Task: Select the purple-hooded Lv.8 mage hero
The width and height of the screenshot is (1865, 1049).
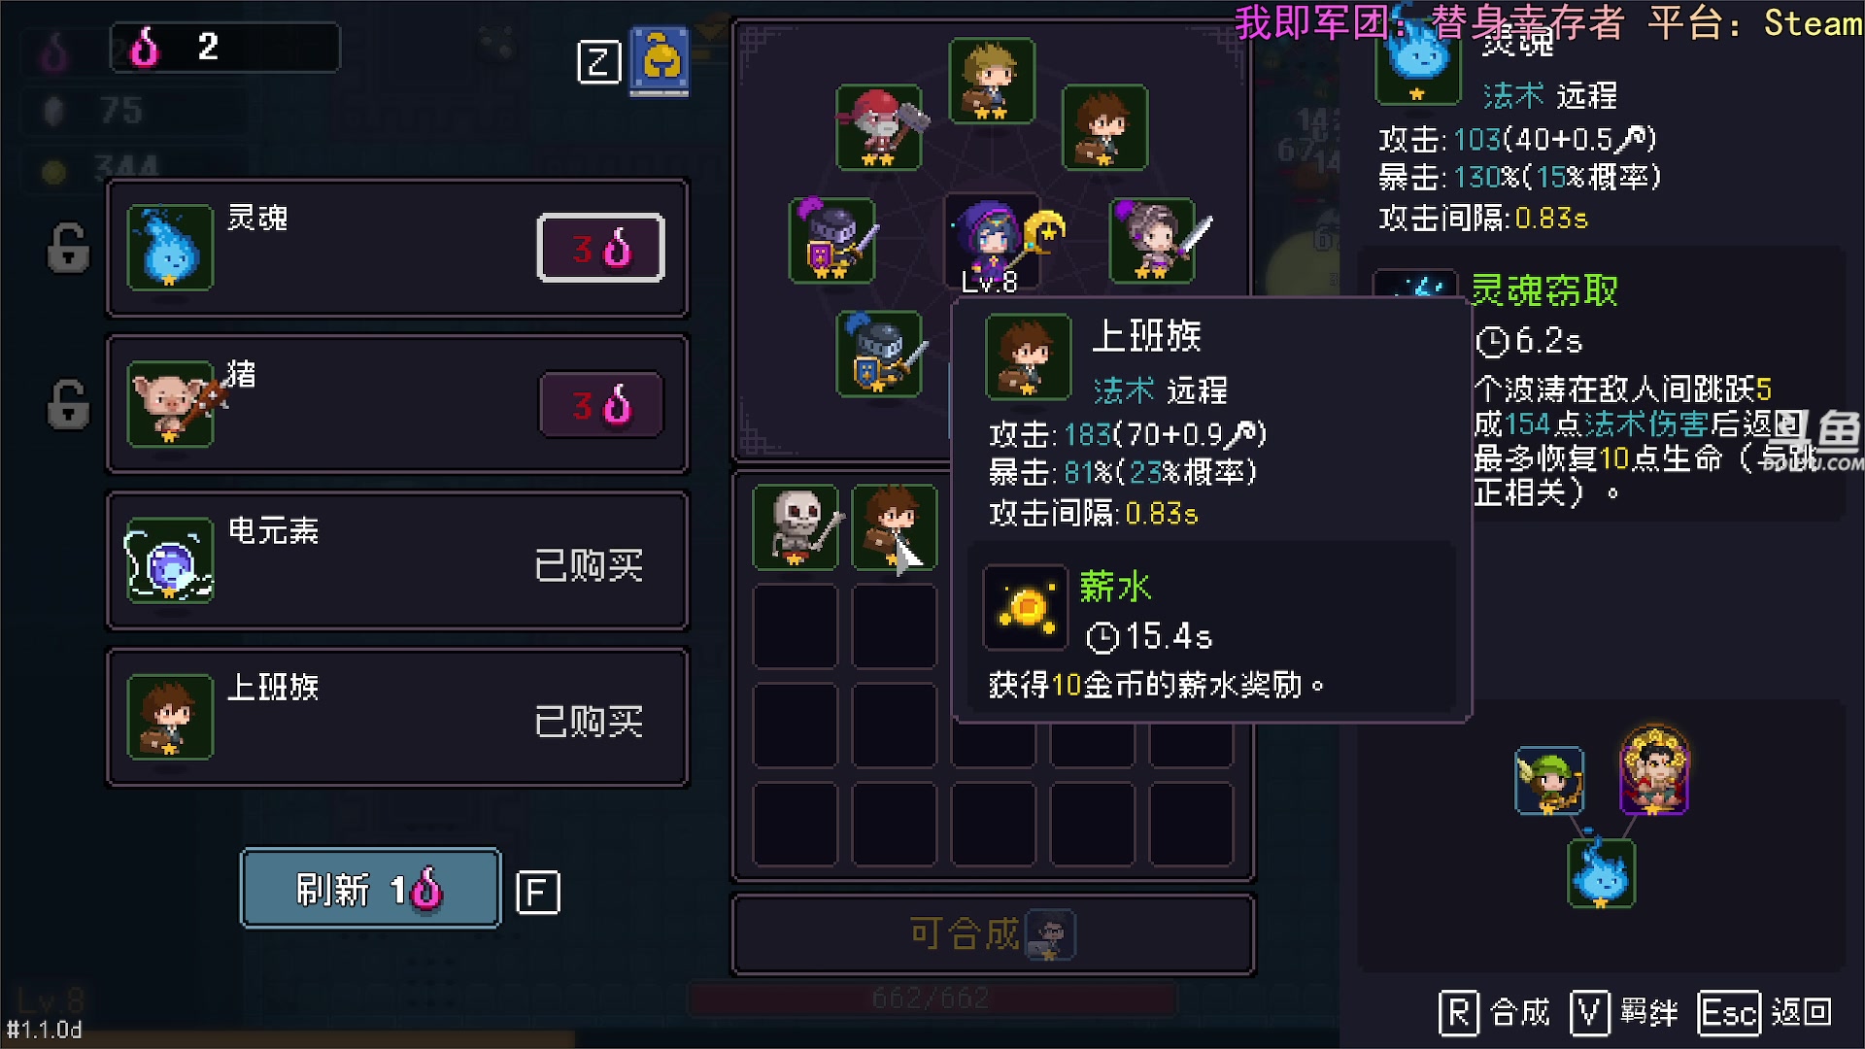Action: (990, 240)
